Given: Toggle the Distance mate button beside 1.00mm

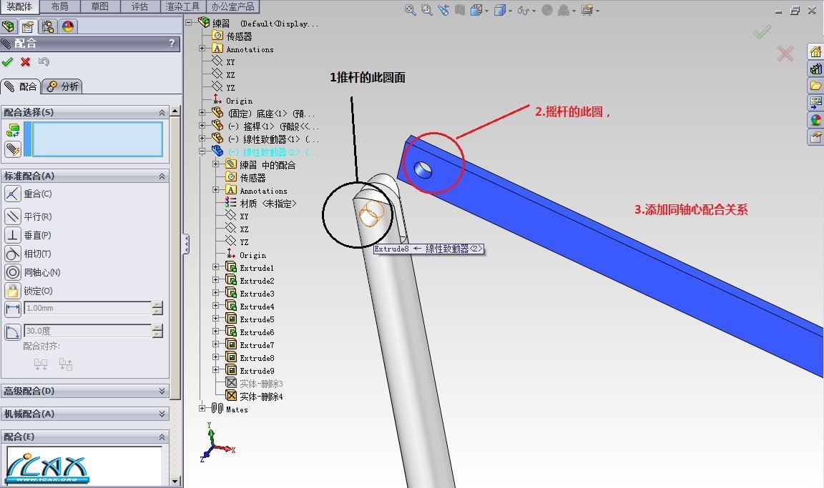Looking at the screenshot, I should pos(13,309).
